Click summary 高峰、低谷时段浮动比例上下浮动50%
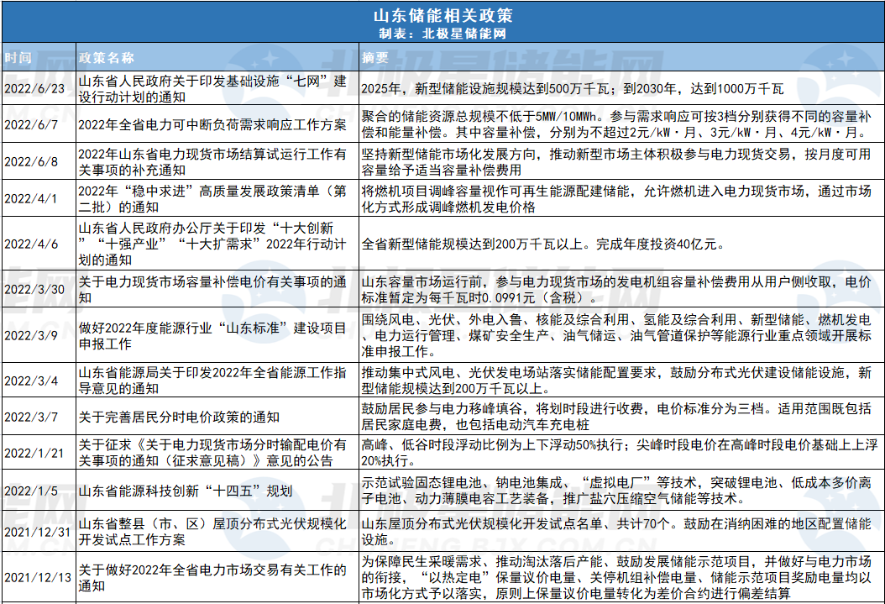 point(620,453)
